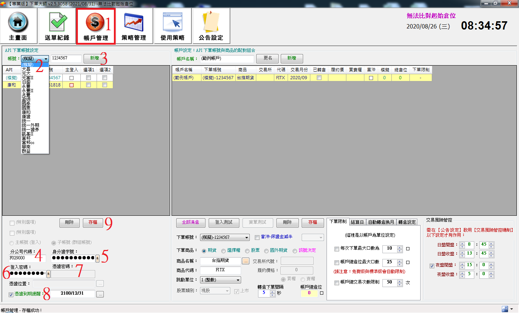Open 送單紀錄 order records
This screenshot has width=519, height=313.
pyautogui.click(x=57, y=26)
